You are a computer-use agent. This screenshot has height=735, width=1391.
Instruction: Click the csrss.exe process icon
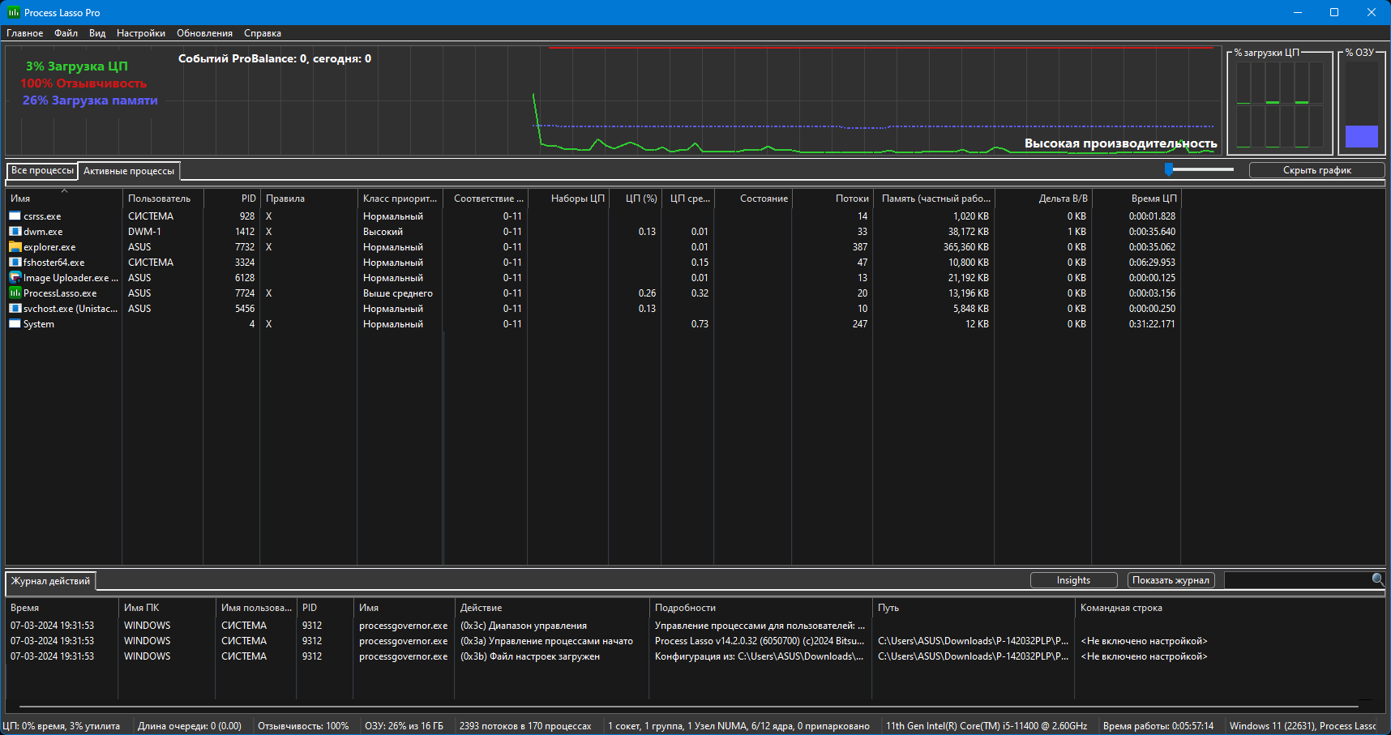click(x=15, y=216)
